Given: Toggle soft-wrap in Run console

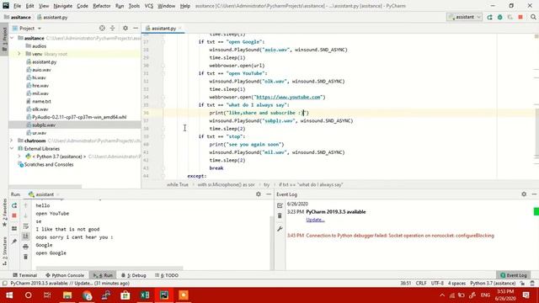Looking at the screenshot, I should (x=26, y=226).
